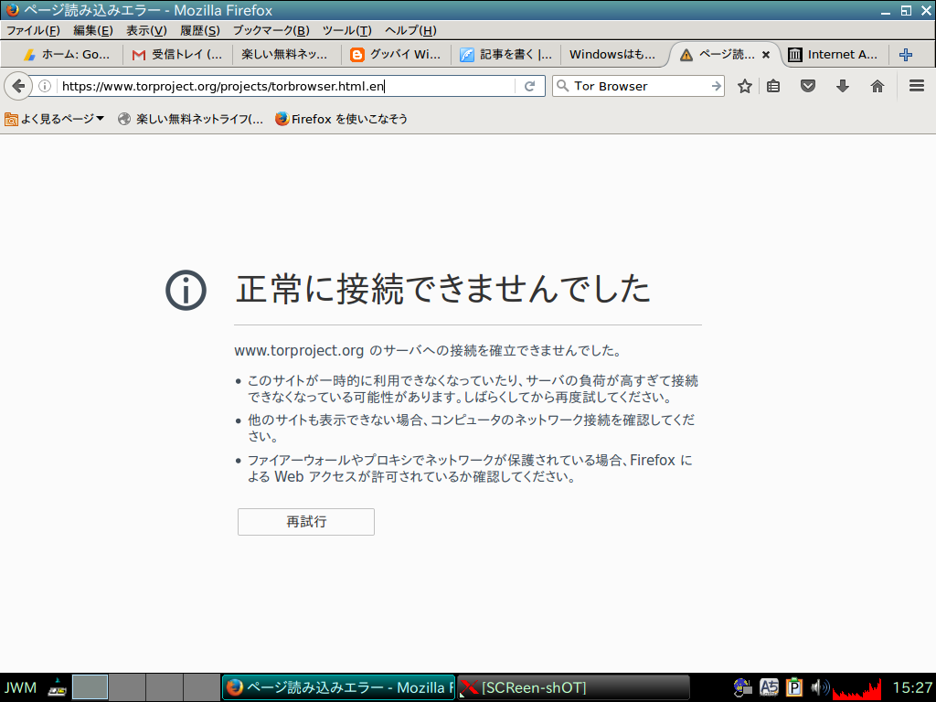The height and width of the screenshot is (702, 936).
Task: Open the downloads arrow icon
Action: [x=842, y=87]
